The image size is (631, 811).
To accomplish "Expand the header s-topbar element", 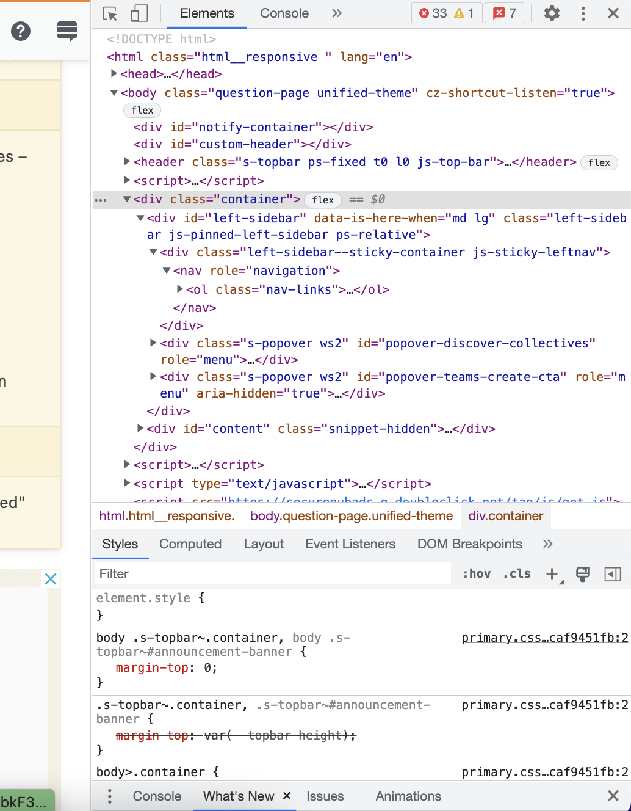I will (x=127, y=162).
